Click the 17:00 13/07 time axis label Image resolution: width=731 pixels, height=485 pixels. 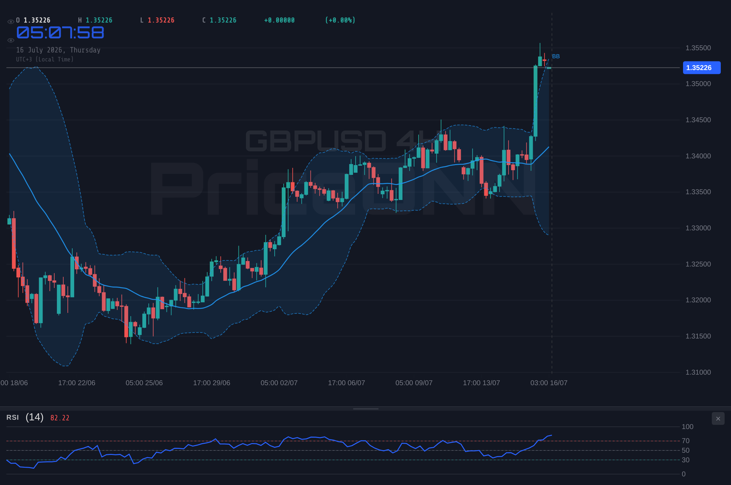tap(482, 383)
